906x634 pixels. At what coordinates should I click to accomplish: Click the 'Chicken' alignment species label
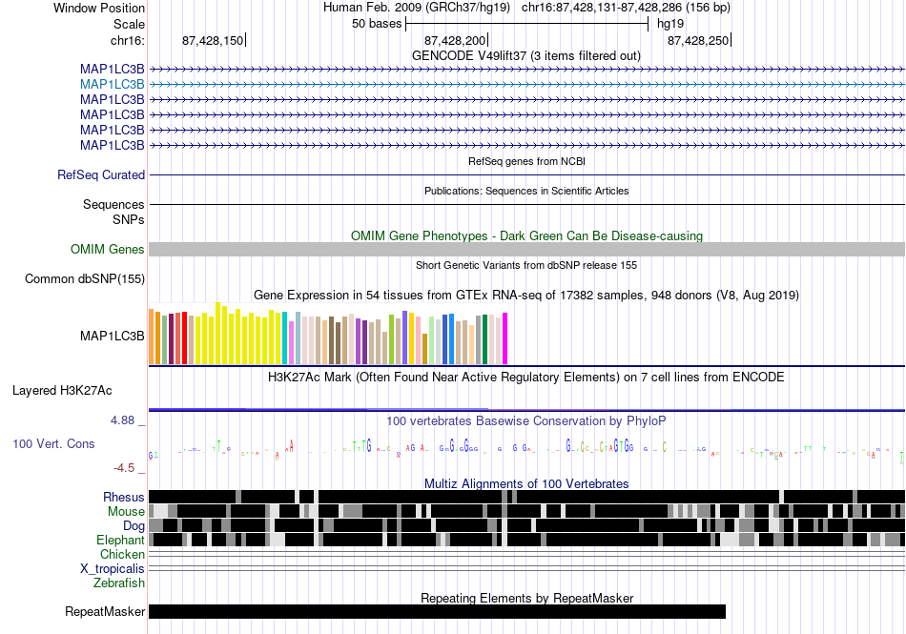point(122,554)
